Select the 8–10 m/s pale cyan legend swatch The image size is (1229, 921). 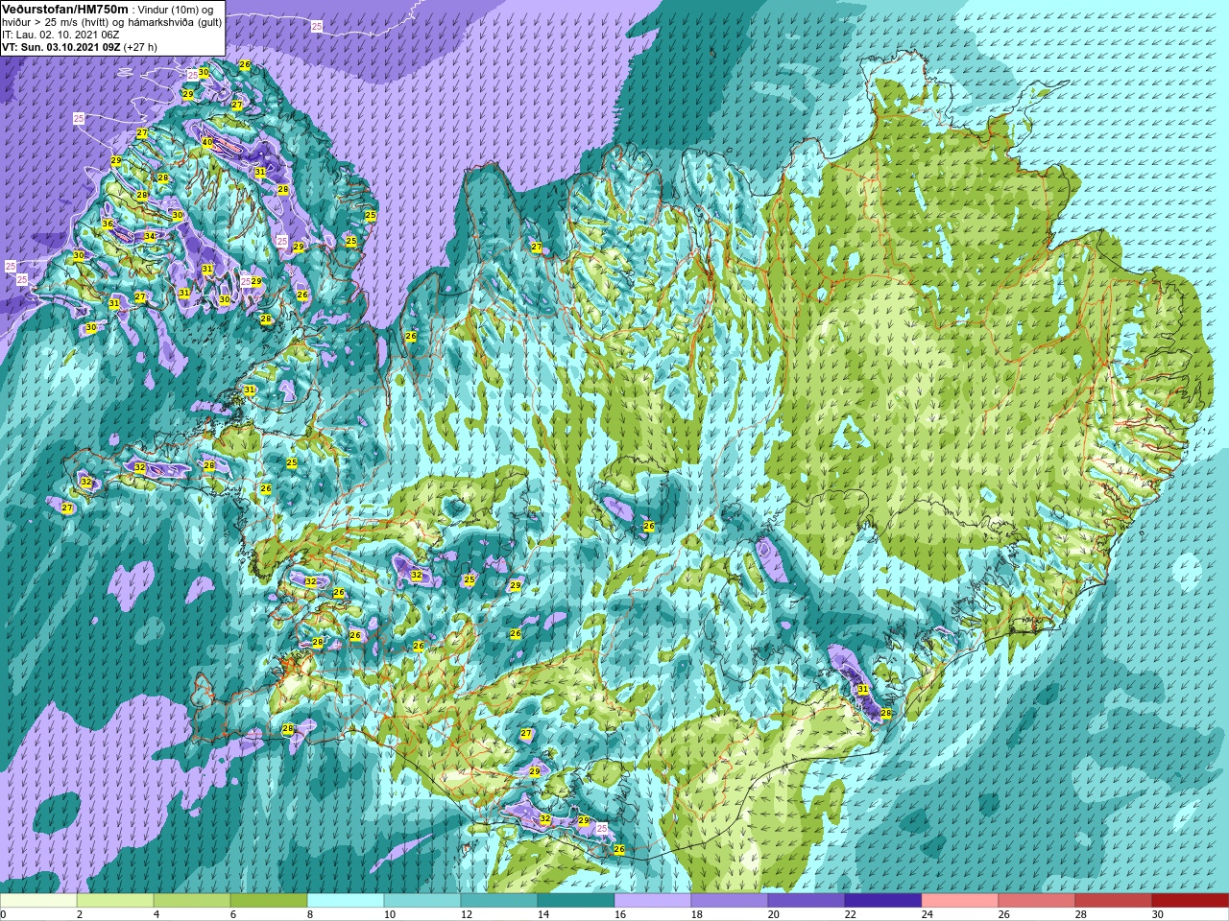point(346,901)
